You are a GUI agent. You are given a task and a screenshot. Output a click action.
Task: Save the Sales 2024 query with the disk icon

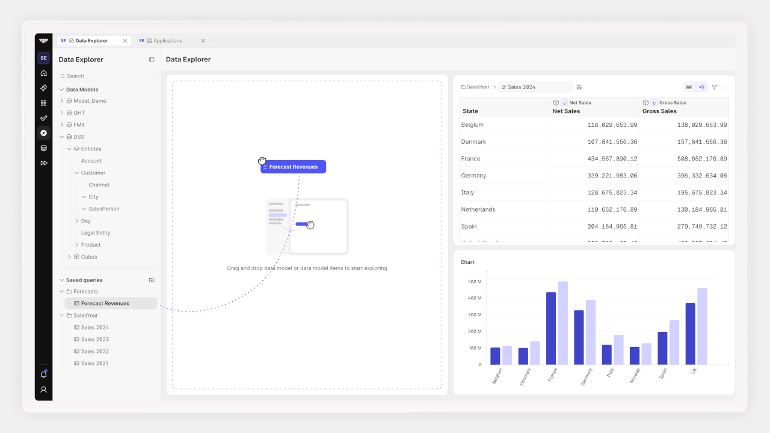coord(579,87)
